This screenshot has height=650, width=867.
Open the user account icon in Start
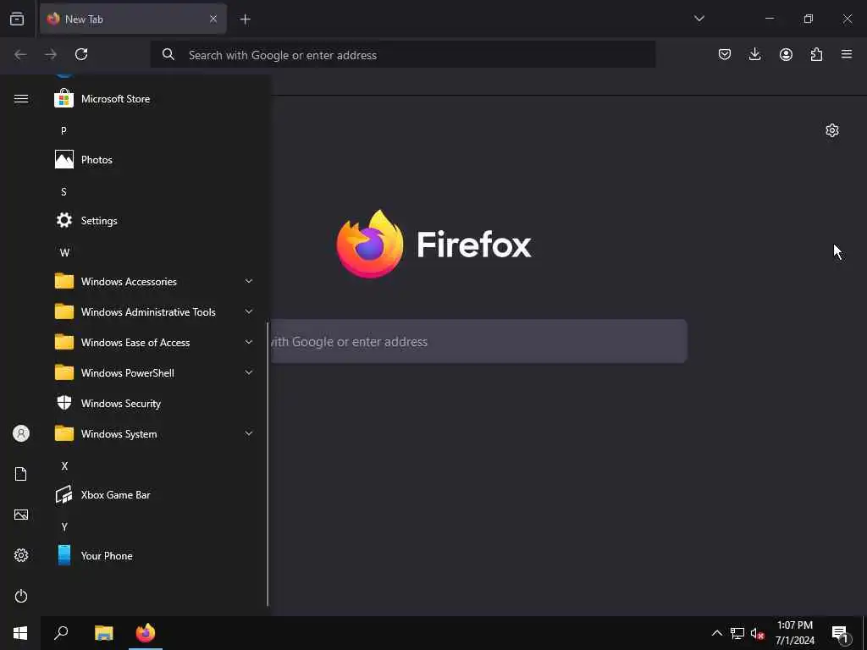(21, 433)
